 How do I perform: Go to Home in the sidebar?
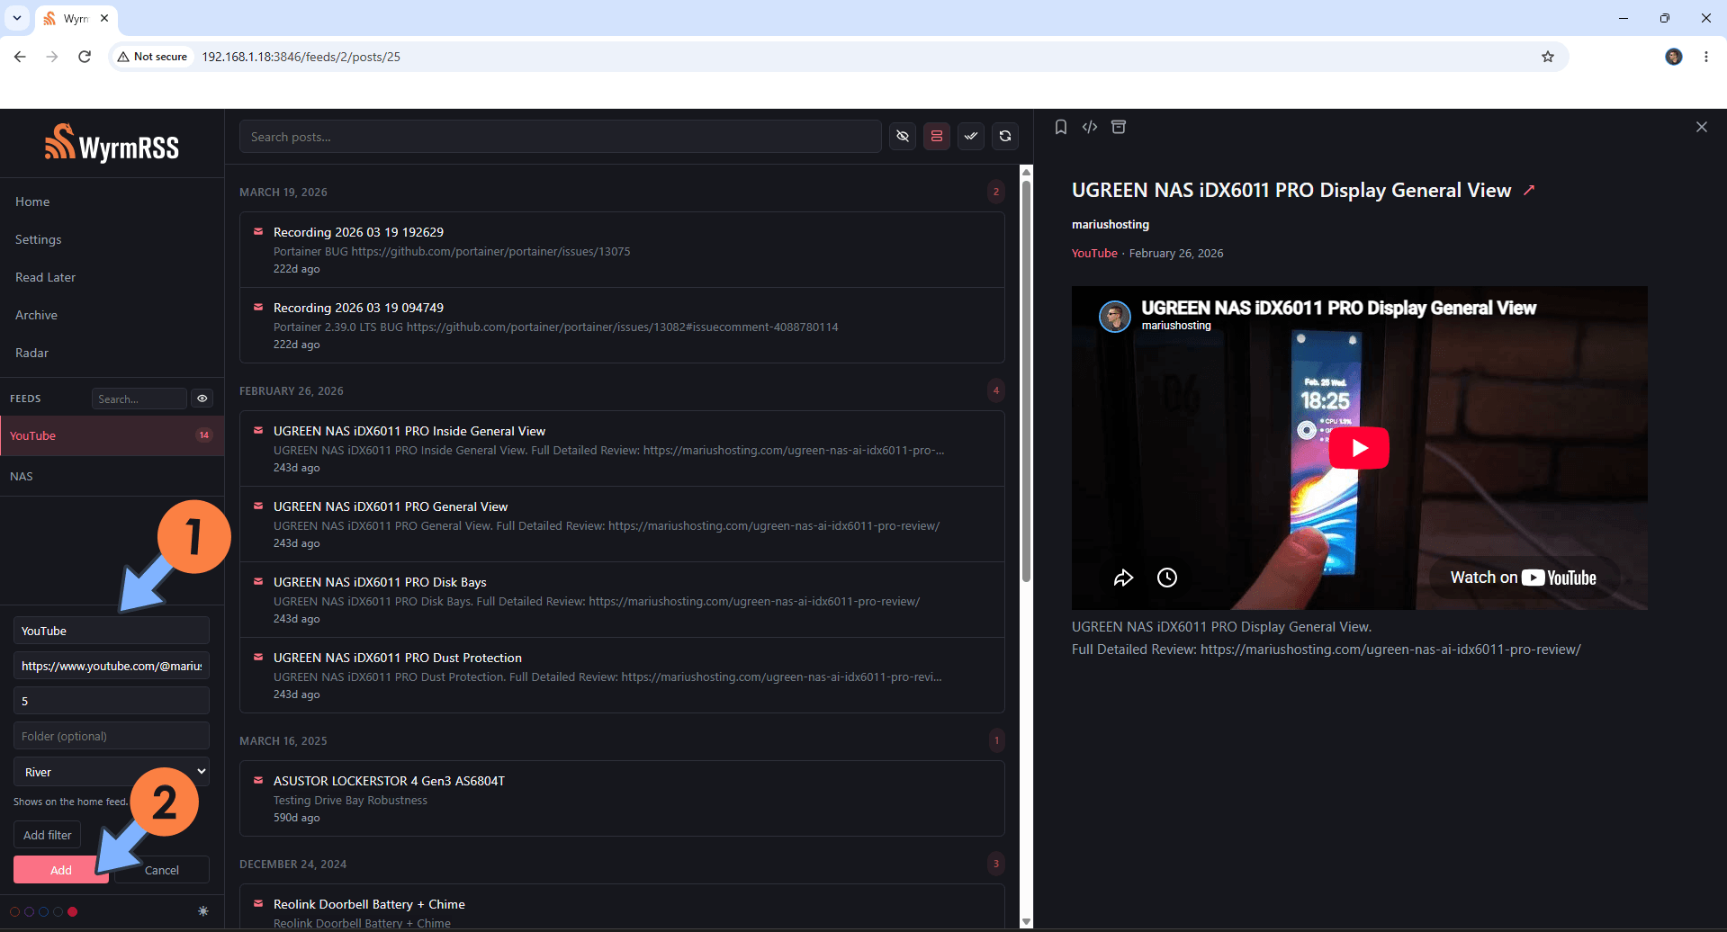point(32,202)
